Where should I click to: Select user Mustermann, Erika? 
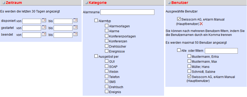click(189, 56)
